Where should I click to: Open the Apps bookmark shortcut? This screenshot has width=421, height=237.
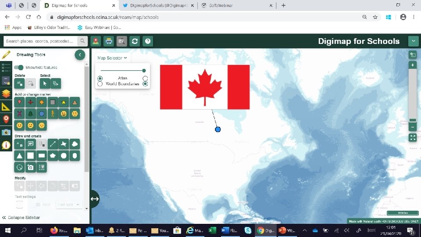[x=13, y=27]
